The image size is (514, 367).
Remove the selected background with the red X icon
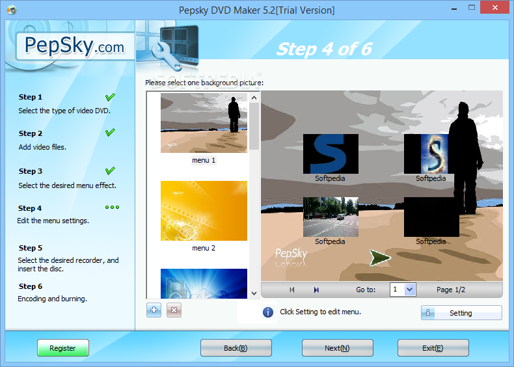pyautogui.click(x=174, y=310)
